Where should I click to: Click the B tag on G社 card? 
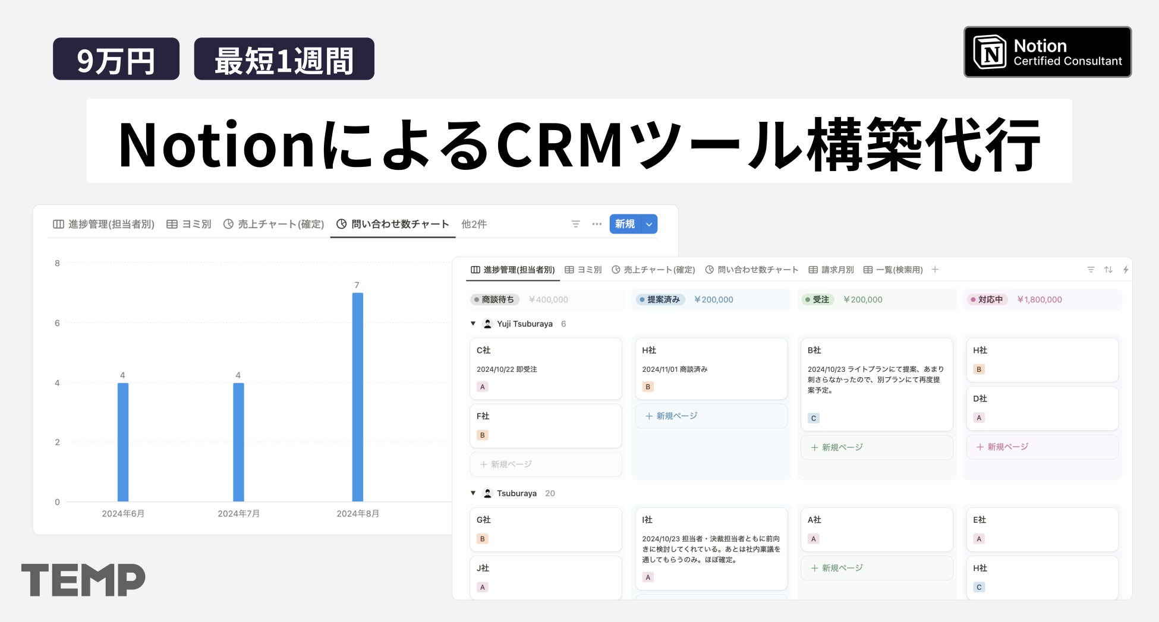tap(483, 539)
